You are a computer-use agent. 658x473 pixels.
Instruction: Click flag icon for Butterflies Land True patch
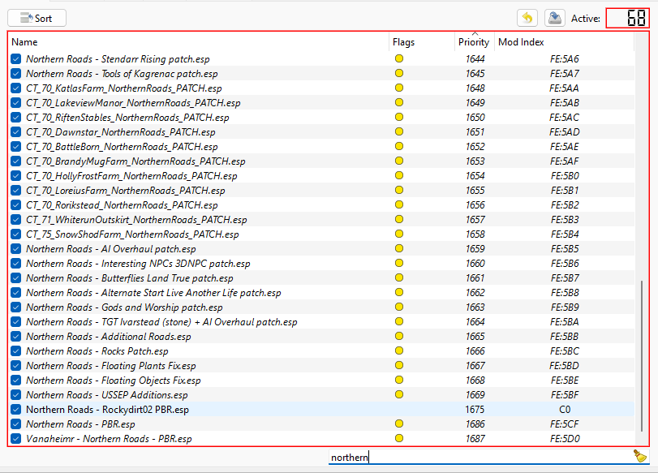point(399,277)
